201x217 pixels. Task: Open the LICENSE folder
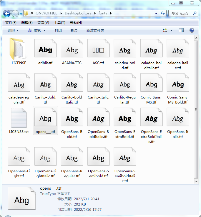coord(19,52)
